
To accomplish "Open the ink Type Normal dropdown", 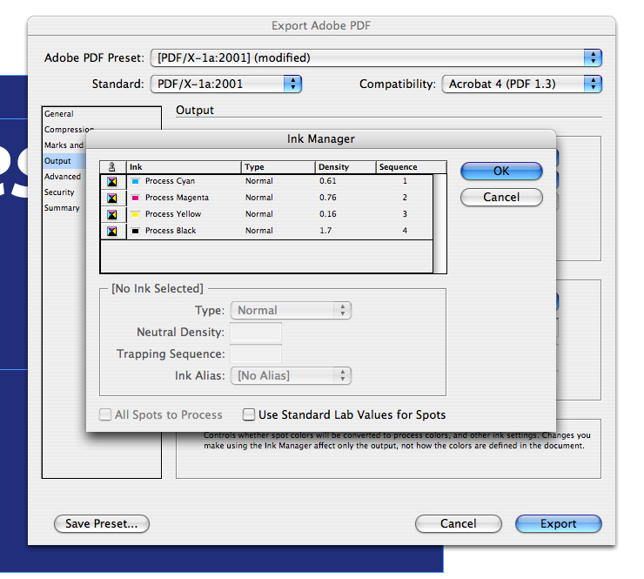I will (x=291, y=310).
